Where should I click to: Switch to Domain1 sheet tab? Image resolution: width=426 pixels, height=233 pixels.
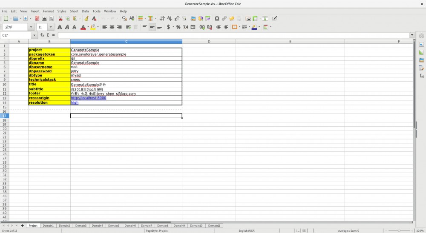(48, 225)
